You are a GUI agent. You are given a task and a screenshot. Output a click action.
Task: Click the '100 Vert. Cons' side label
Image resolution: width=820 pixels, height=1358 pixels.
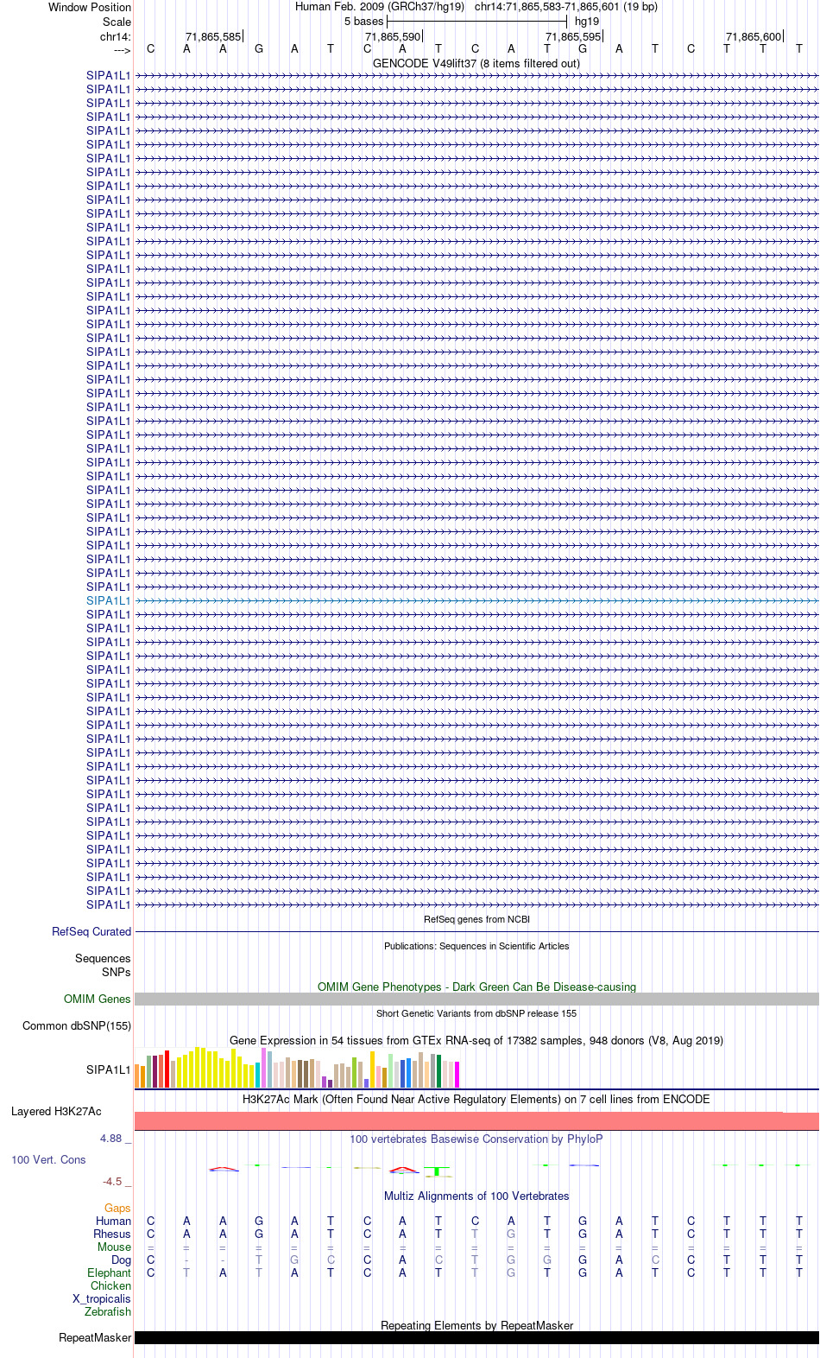tap(48, 1159)
